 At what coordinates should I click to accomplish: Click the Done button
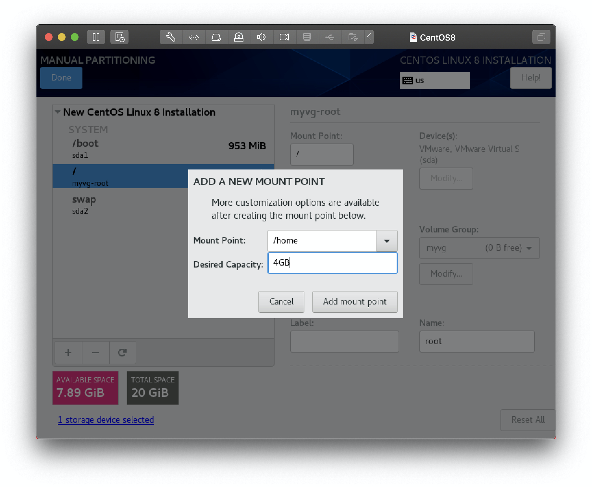tap(61, 78)
